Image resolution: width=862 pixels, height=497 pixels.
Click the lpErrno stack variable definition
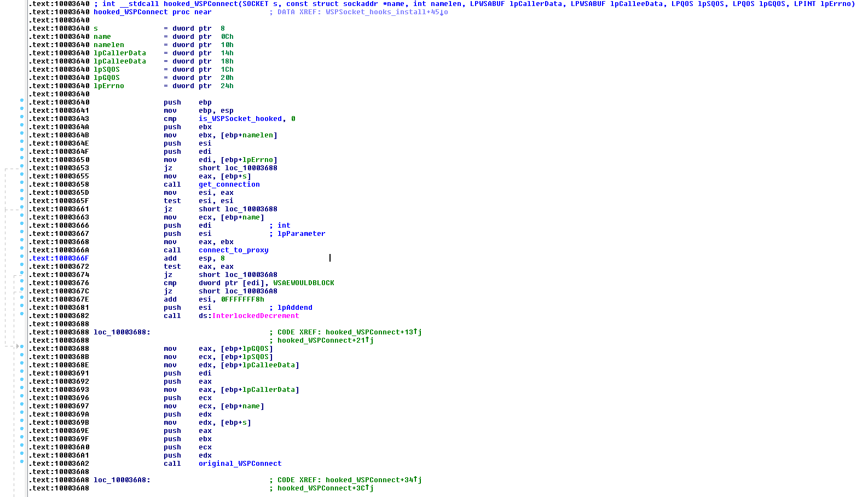109,86
